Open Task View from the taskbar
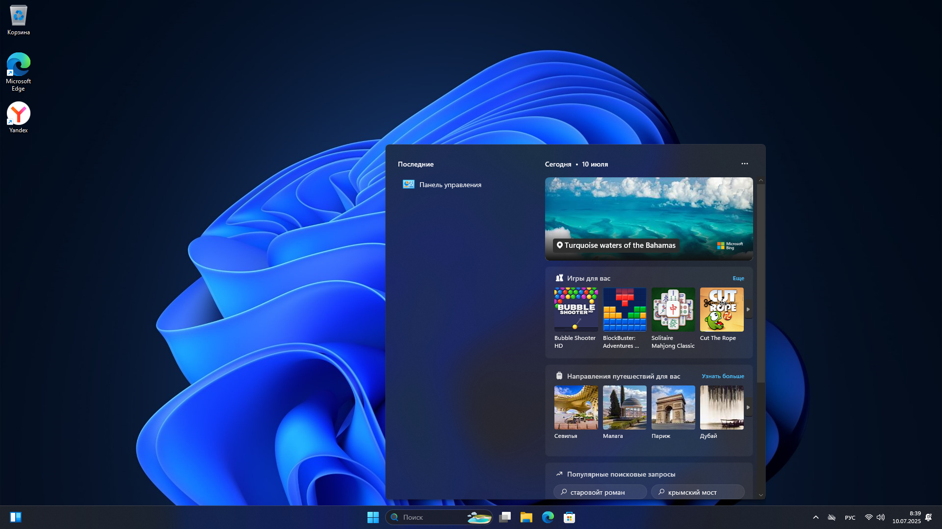Screen dimensions: 942x529 click(x=505, y=517)
